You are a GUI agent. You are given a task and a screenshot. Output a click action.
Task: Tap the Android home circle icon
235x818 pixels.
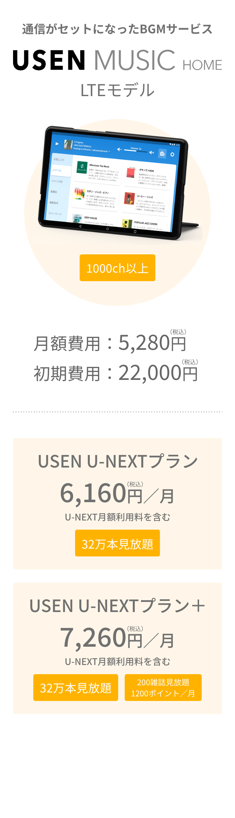click(107, 229)
